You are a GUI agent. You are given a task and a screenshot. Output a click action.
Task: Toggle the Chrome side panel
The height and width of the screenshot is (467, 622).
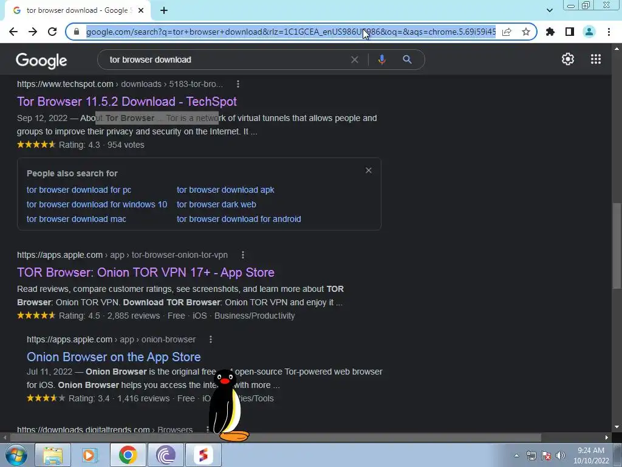click(x=570, y=32)
